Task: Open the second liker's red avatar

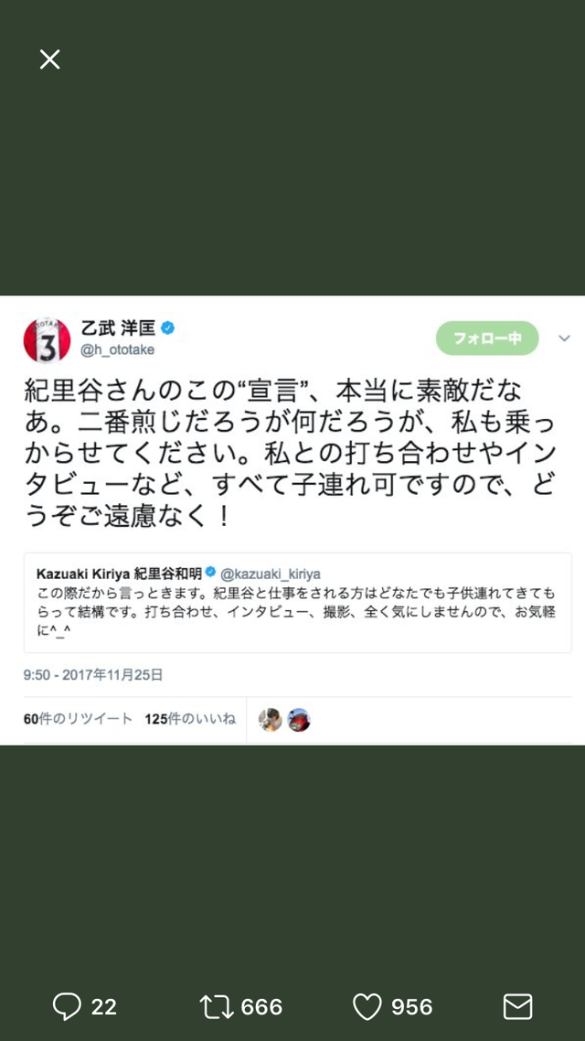Action: click(299, 720)
